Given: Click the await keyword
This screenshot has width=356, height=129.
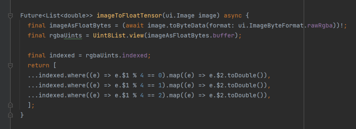Looking at the screenshot, I should 135,26.
